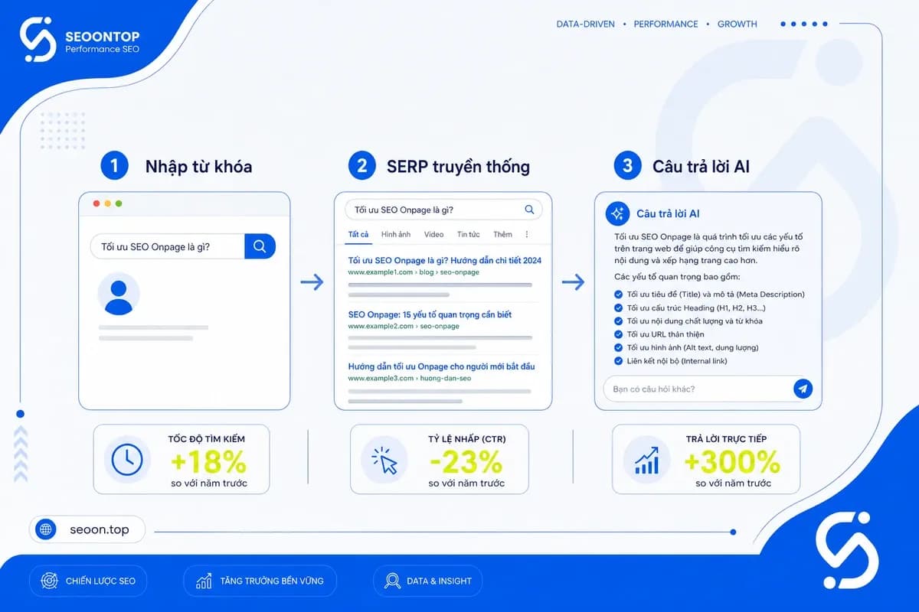Click the magnifier icon in Data & Insight
This screenshot has width=919, height=612.
[392, 581]
